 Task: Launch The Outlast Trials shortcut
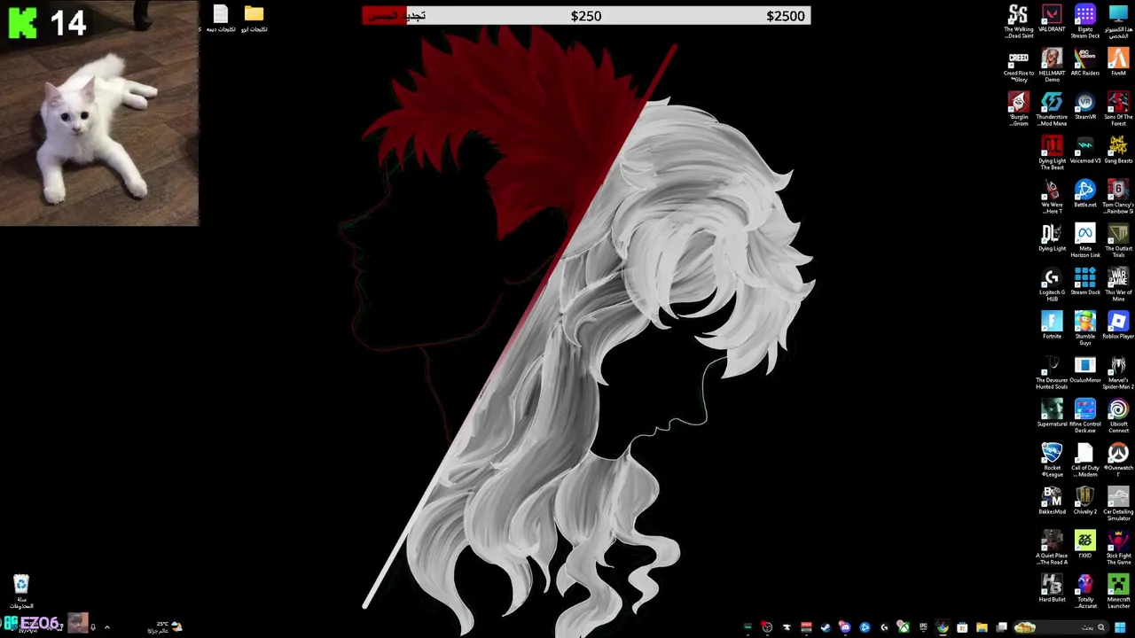1118,241
